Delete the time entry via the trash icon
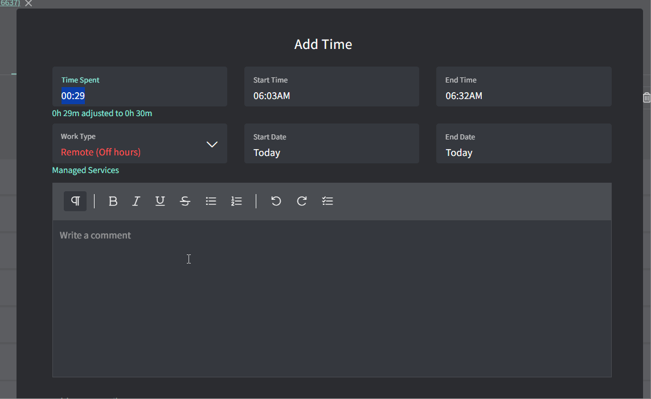 (x=646, y=97)
